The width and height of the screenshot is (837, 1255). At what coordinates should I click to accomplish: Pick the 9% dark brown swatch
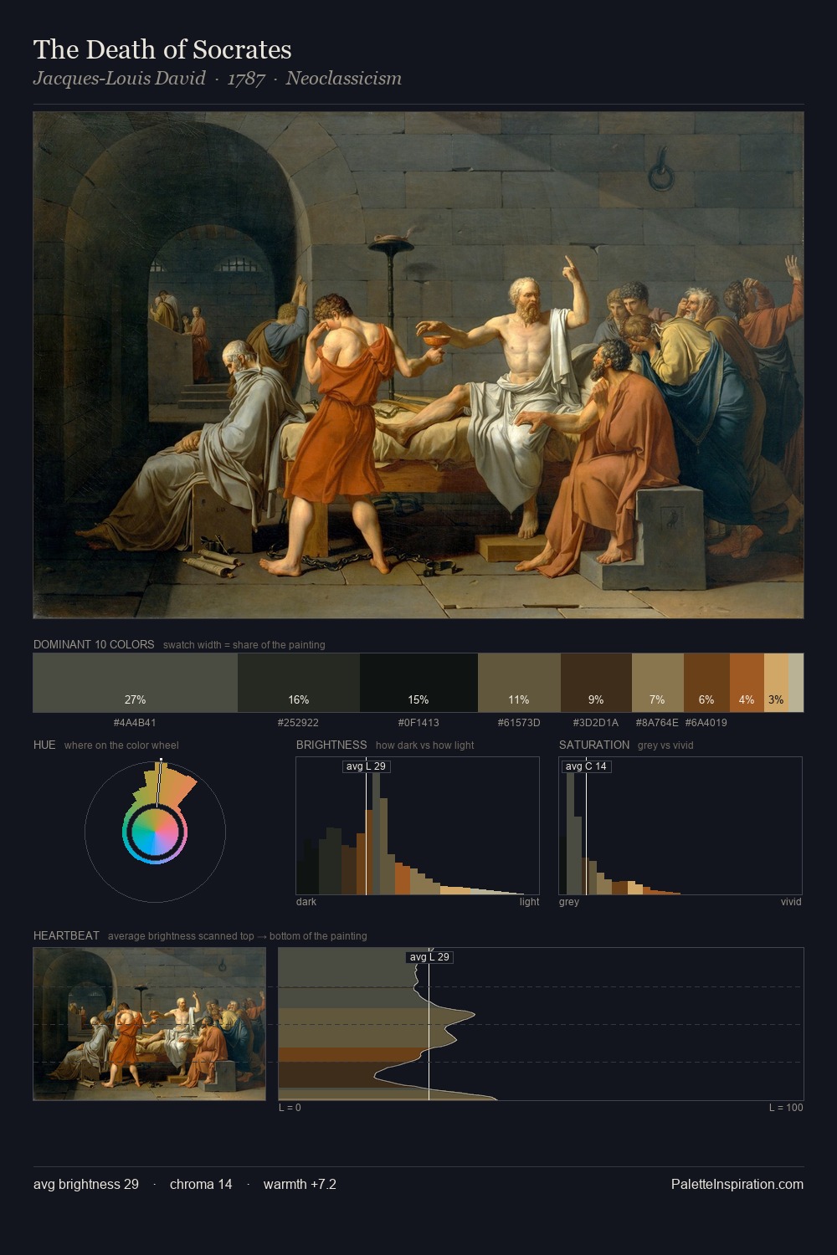tap(596, 683)
